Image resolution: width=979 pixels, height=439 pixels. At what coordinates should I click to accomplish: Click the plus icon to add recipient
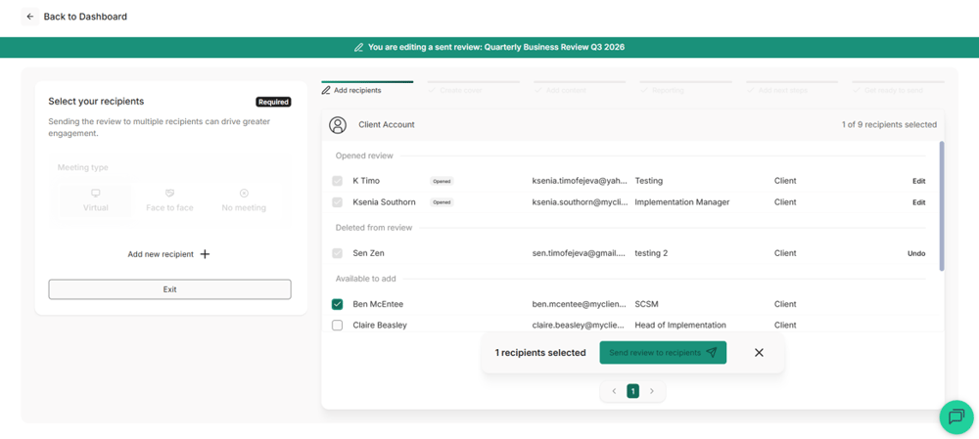[205, 254]
